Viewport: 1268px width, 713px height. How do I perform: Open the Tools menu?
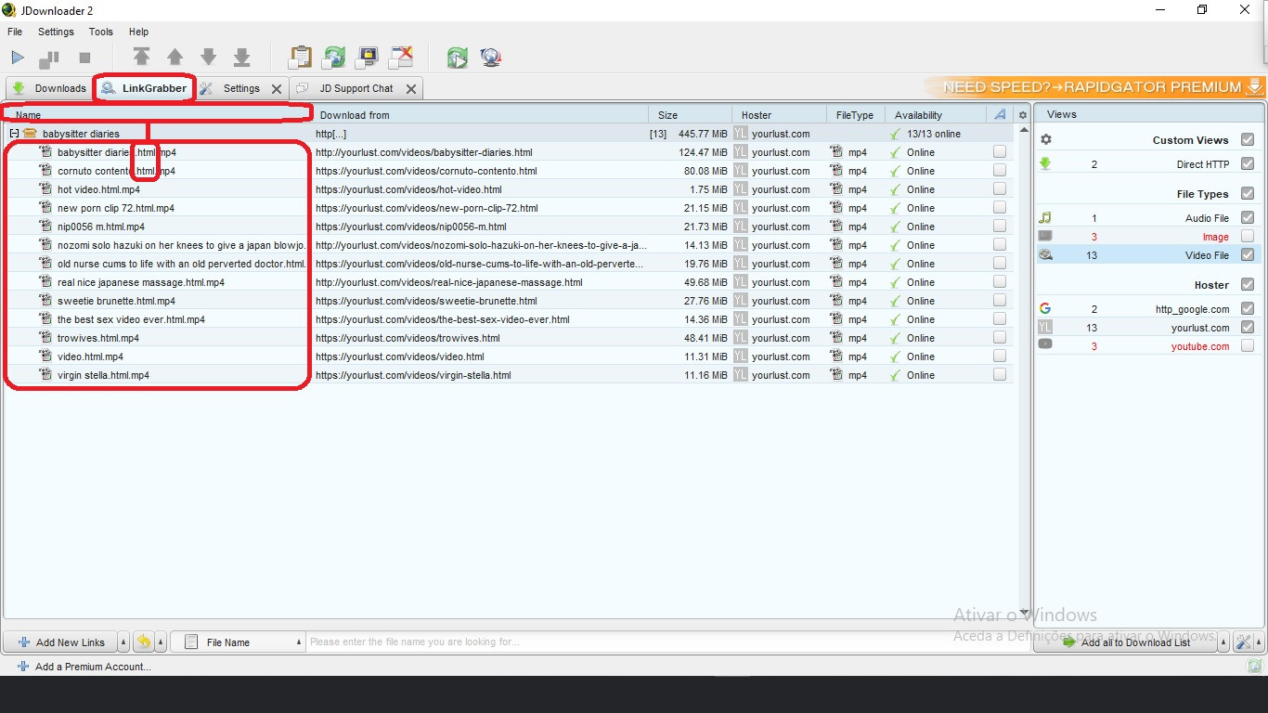(101, 32)
